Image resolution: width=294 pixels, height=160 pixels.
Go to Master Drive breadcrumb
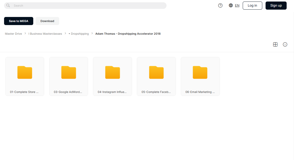(x=13, y=34)
